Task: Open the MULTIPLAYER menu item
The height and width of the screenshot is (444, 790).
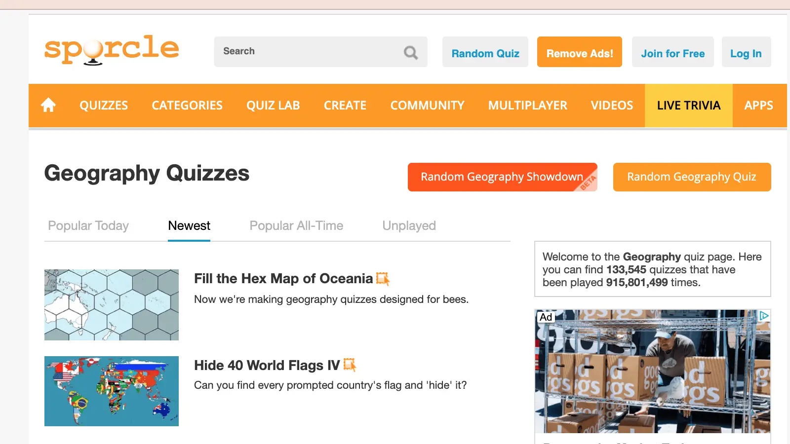Action: [528, 106]
